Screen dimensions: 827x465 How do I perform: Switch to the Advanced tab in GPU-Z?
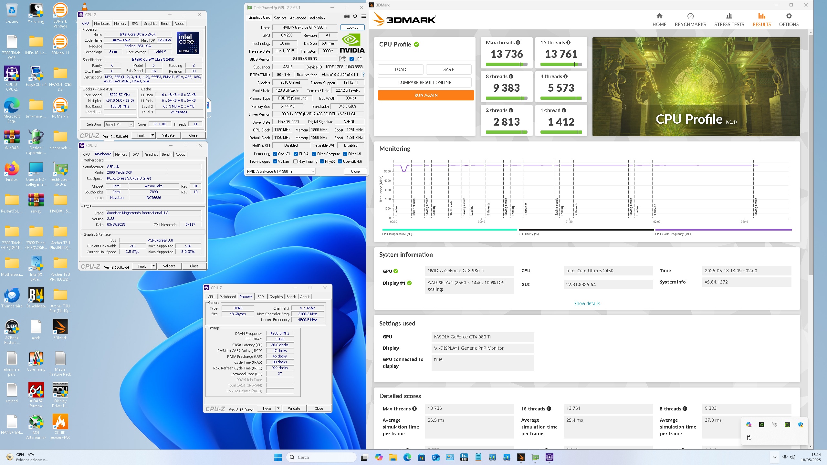pyautogui.click(x=298, y=18)
